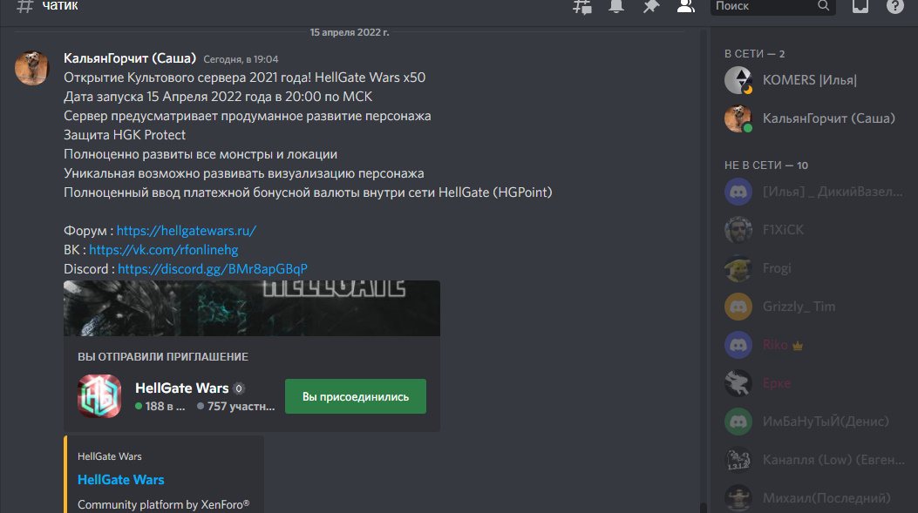Click КальянГорчит (Саша) username in message
The height and width of the screenshot is (513, 918).
pos(129,57)
